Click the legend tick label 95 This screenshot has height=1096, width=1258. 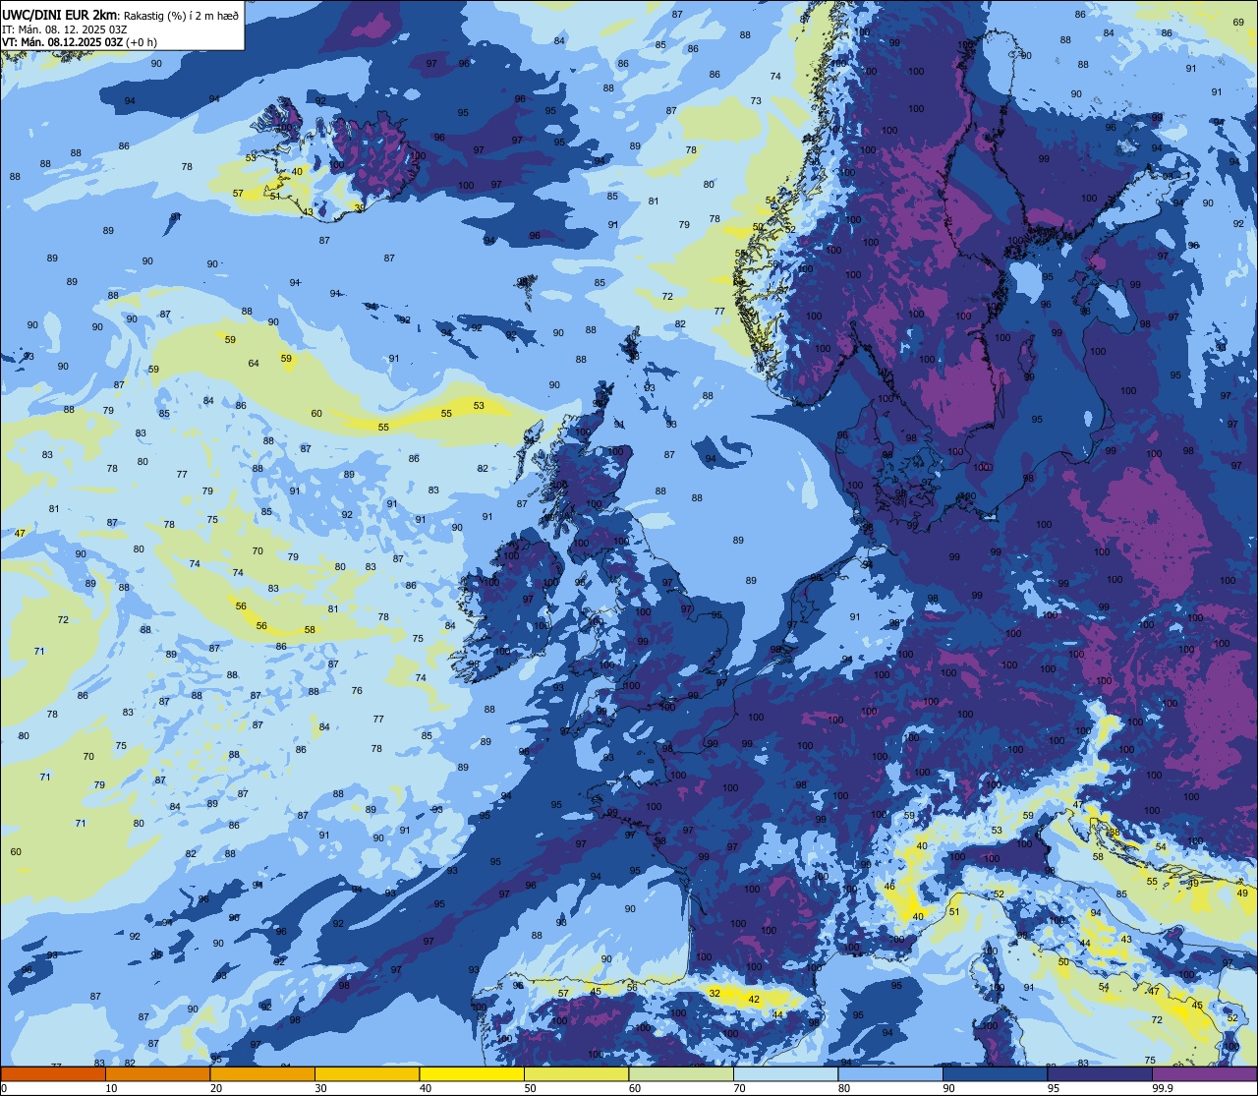point(1054,1088)
